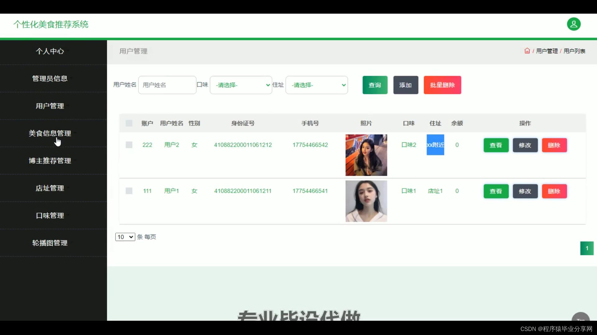Click the 用户姓名 search input field
This screenshot has height=335, width=597.
pyautogui.click(x=167, y=85)
